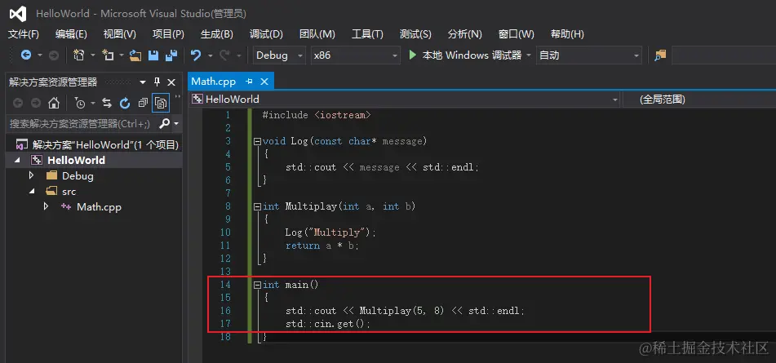Collapse the HelloWorld project node
776x363 pixels.
[18, 160]
